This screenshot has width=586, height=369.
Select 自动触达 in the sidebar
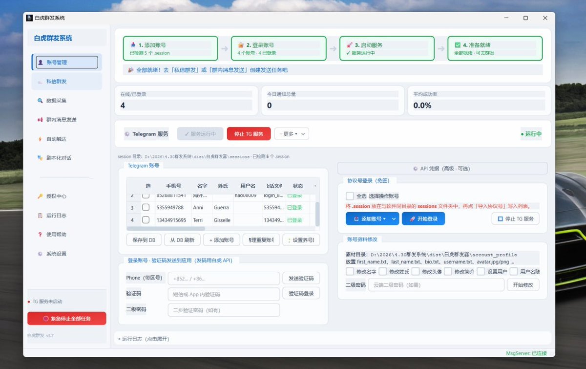pyautogui.click(x=67, y=139)
